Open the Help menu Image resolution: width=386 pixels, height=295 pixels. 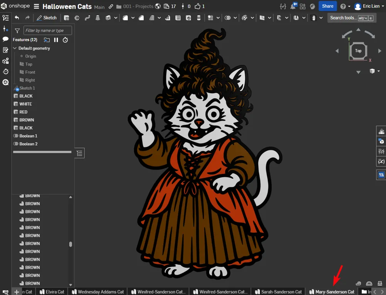point(345,7)
